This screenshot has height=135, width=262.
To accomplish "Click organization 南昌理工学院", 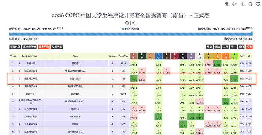I will click(x=31, y=79).
